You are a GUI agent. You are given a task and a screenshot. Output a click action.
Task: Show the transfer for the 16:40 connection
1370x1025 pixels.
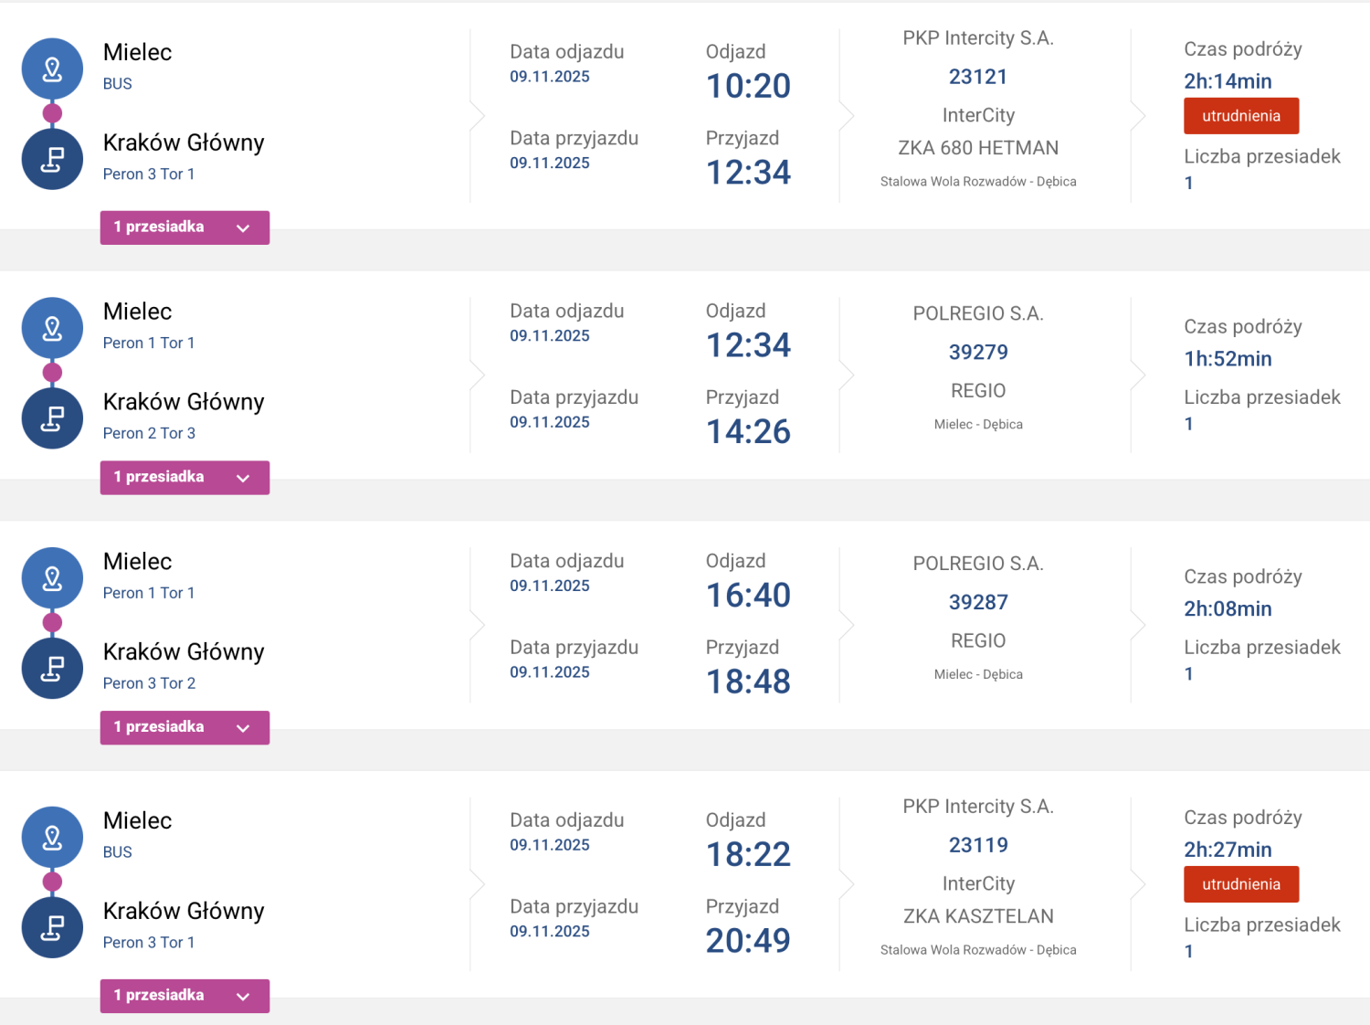184,727
